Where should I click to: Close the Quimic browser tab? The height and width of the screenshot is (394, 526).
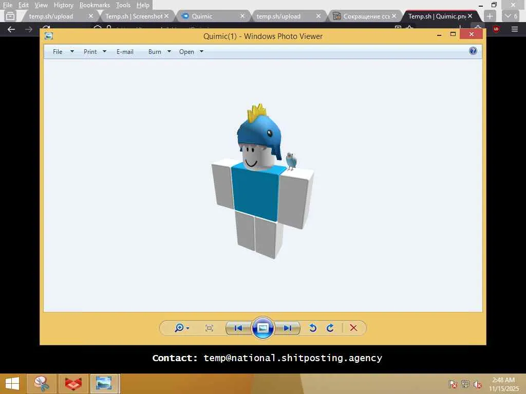242,16
